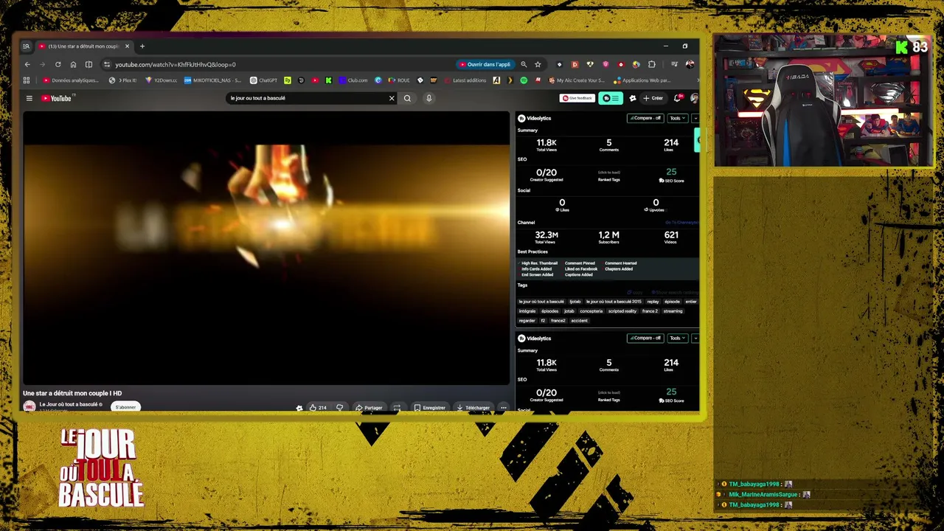Click the 'streaming' tag
Viewport: 944px width, 531px height.
click(673, 311)
